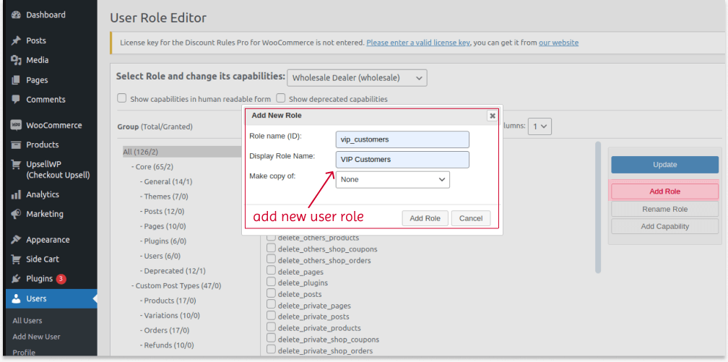
Task: Toggle Show capabilities in human readable form
Action: (x=121, y=98)
